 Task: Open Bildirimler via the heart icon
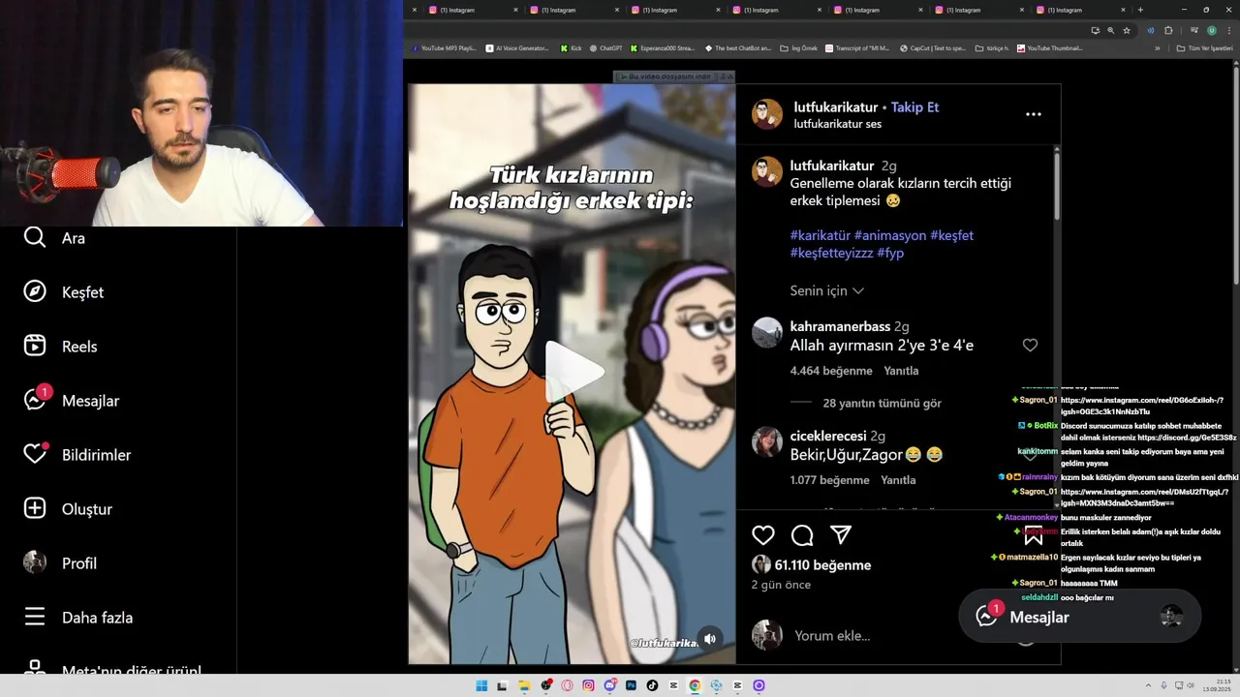point(35,454)
